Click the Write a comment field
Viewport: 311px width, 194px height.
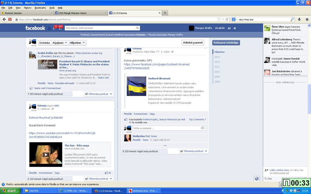169,128
